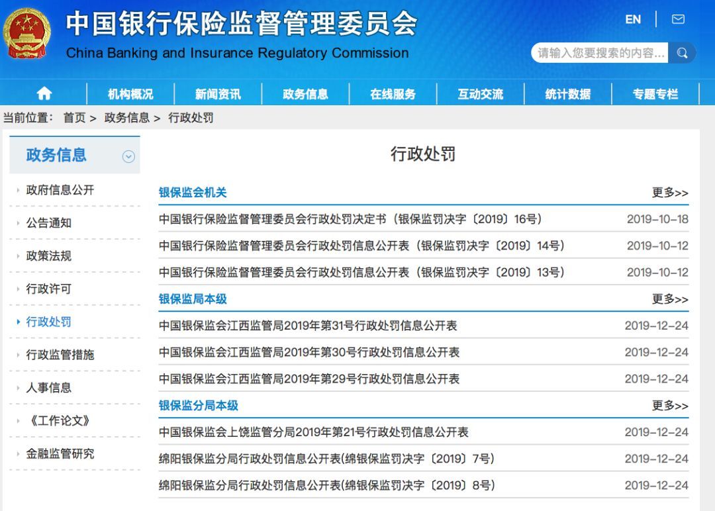The image size is (715, 511).
Task: Open penalty decision 银保监罚决字〔2019〕16号
Action: (350, 219)
